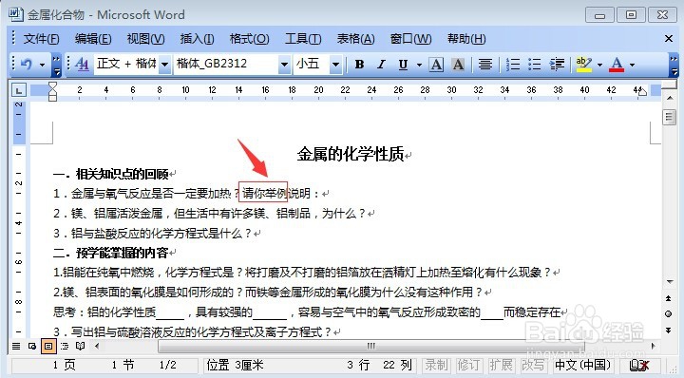Click the heading 金属的化学性质
The height and width of the screenshot is (378, 684).
pyautogui.click(x=351, y=155)
